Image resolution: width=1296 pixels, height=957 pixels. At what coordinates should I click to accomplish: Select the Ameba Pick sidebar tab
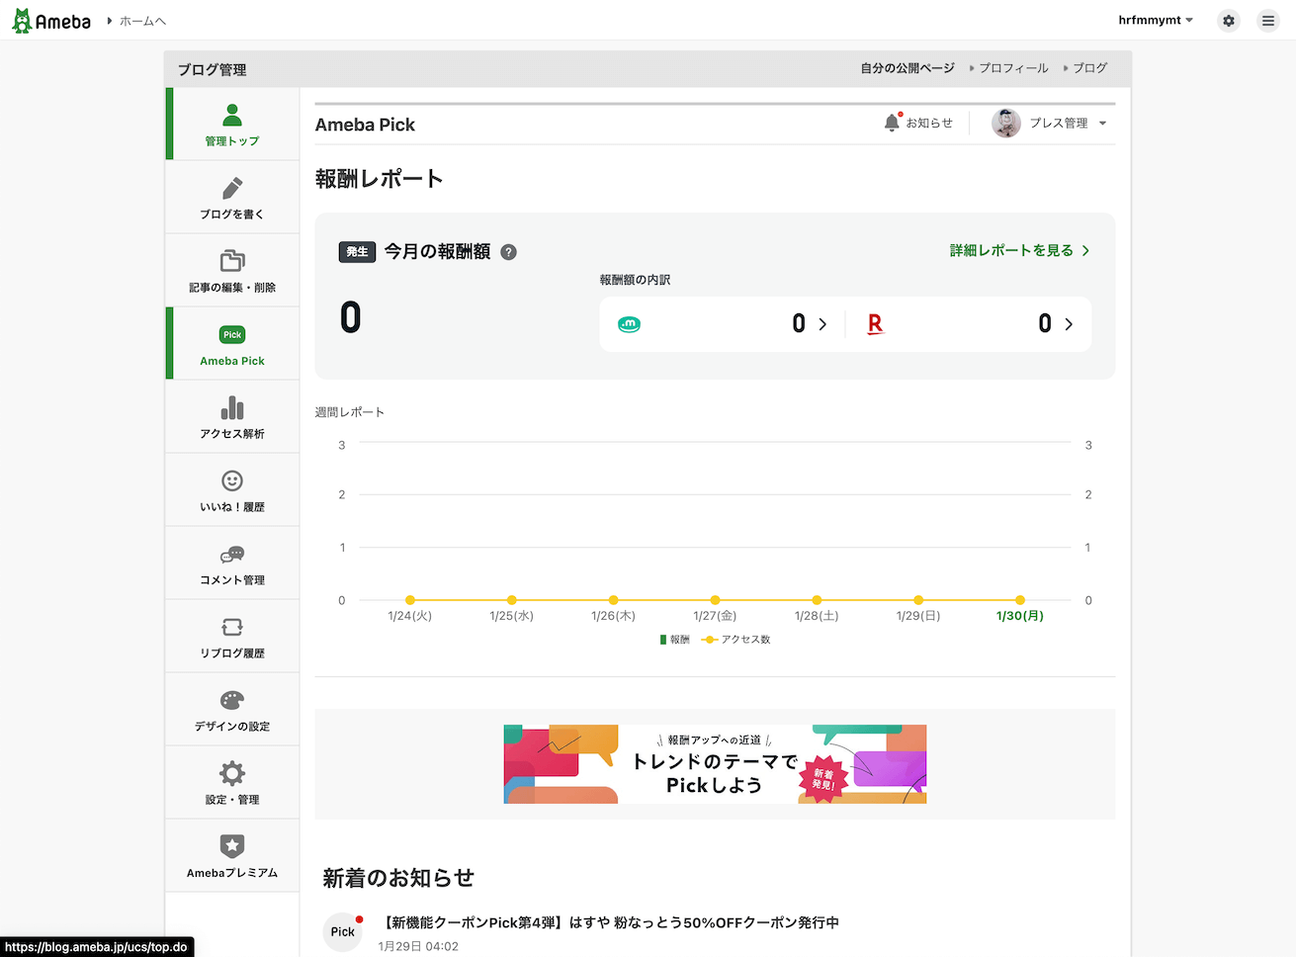[232, 344]
